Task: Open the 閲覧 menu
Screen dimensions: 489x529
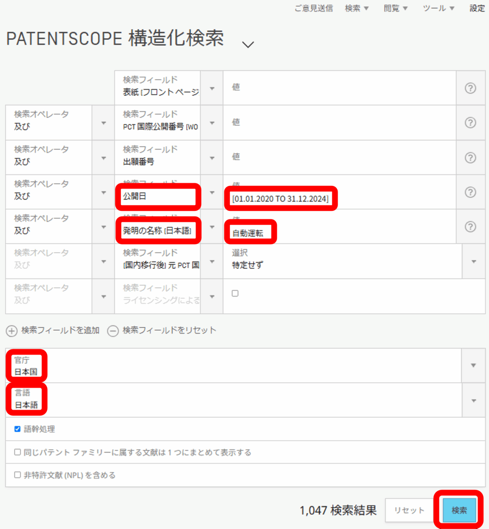Action: [x=396, y=8]
